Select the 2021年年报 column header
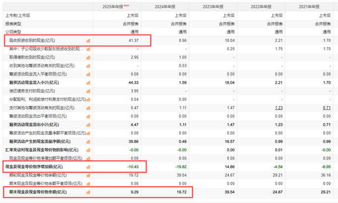Image resolution: width=338 pixels, height=203 pixels. [309, 7]
